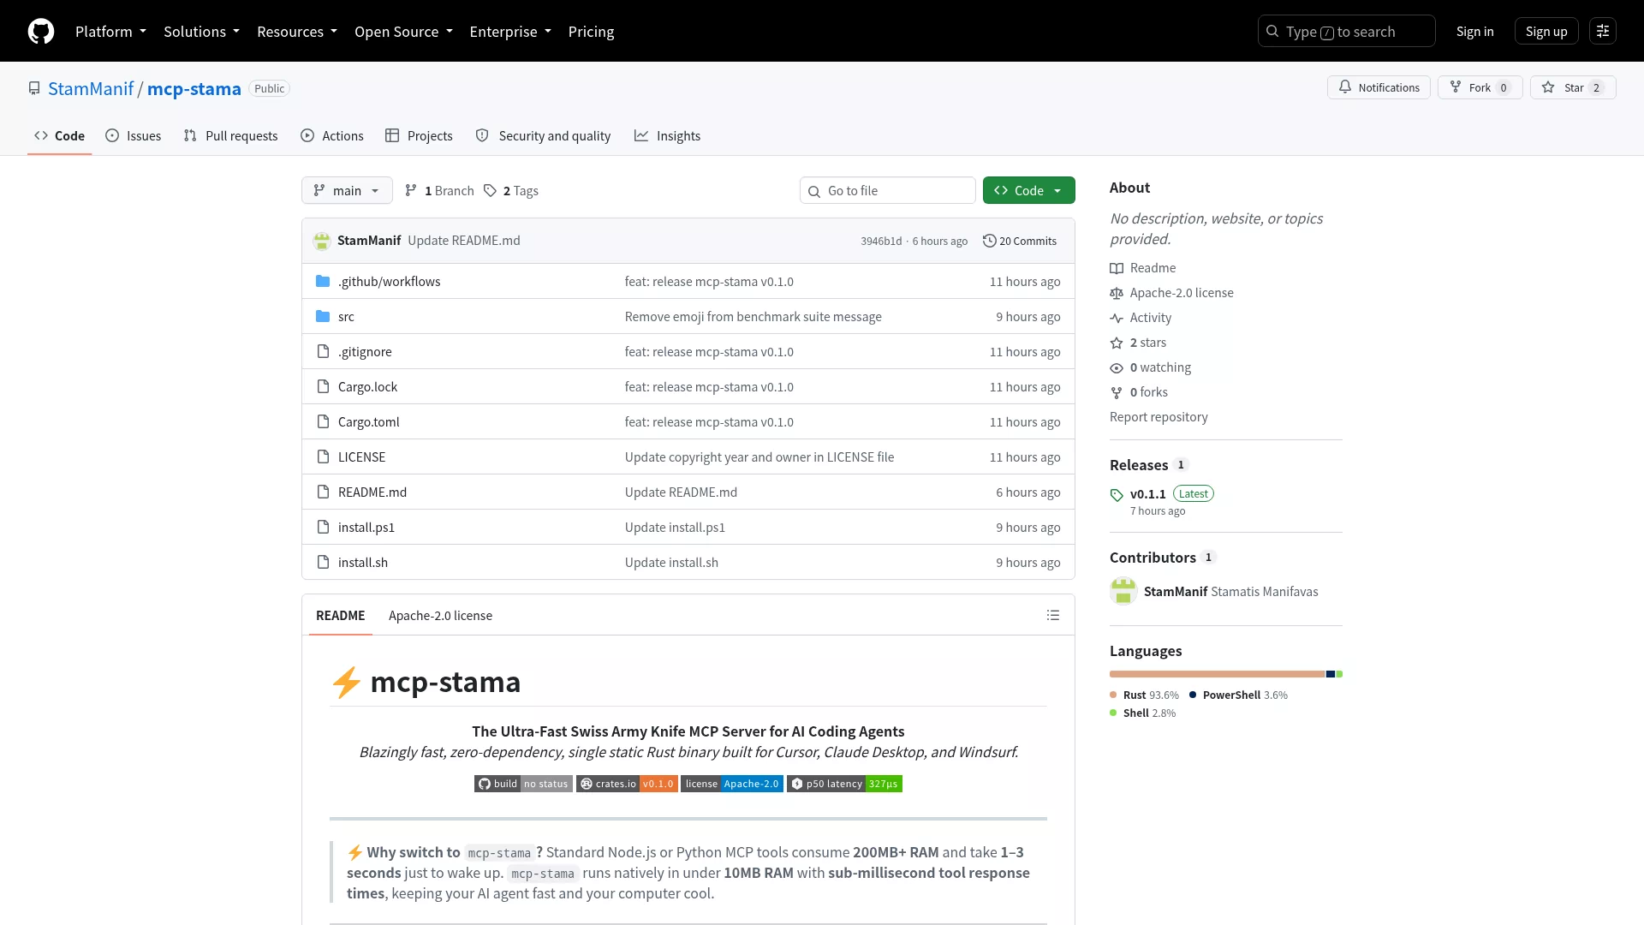
Task: Click the src folder icon
Action: coord(323,316)
